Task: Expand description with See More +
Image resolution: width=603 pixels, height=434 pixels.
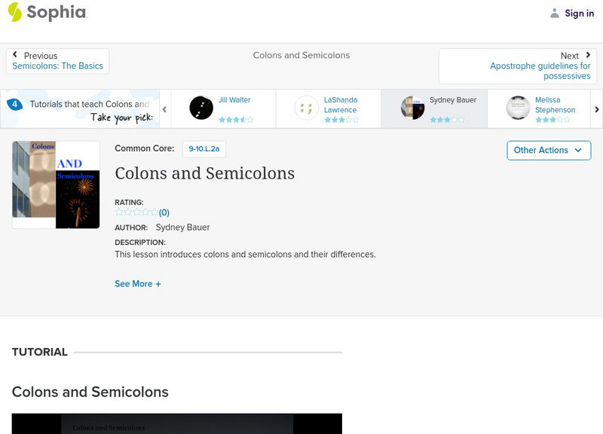Action: [138, 284]
